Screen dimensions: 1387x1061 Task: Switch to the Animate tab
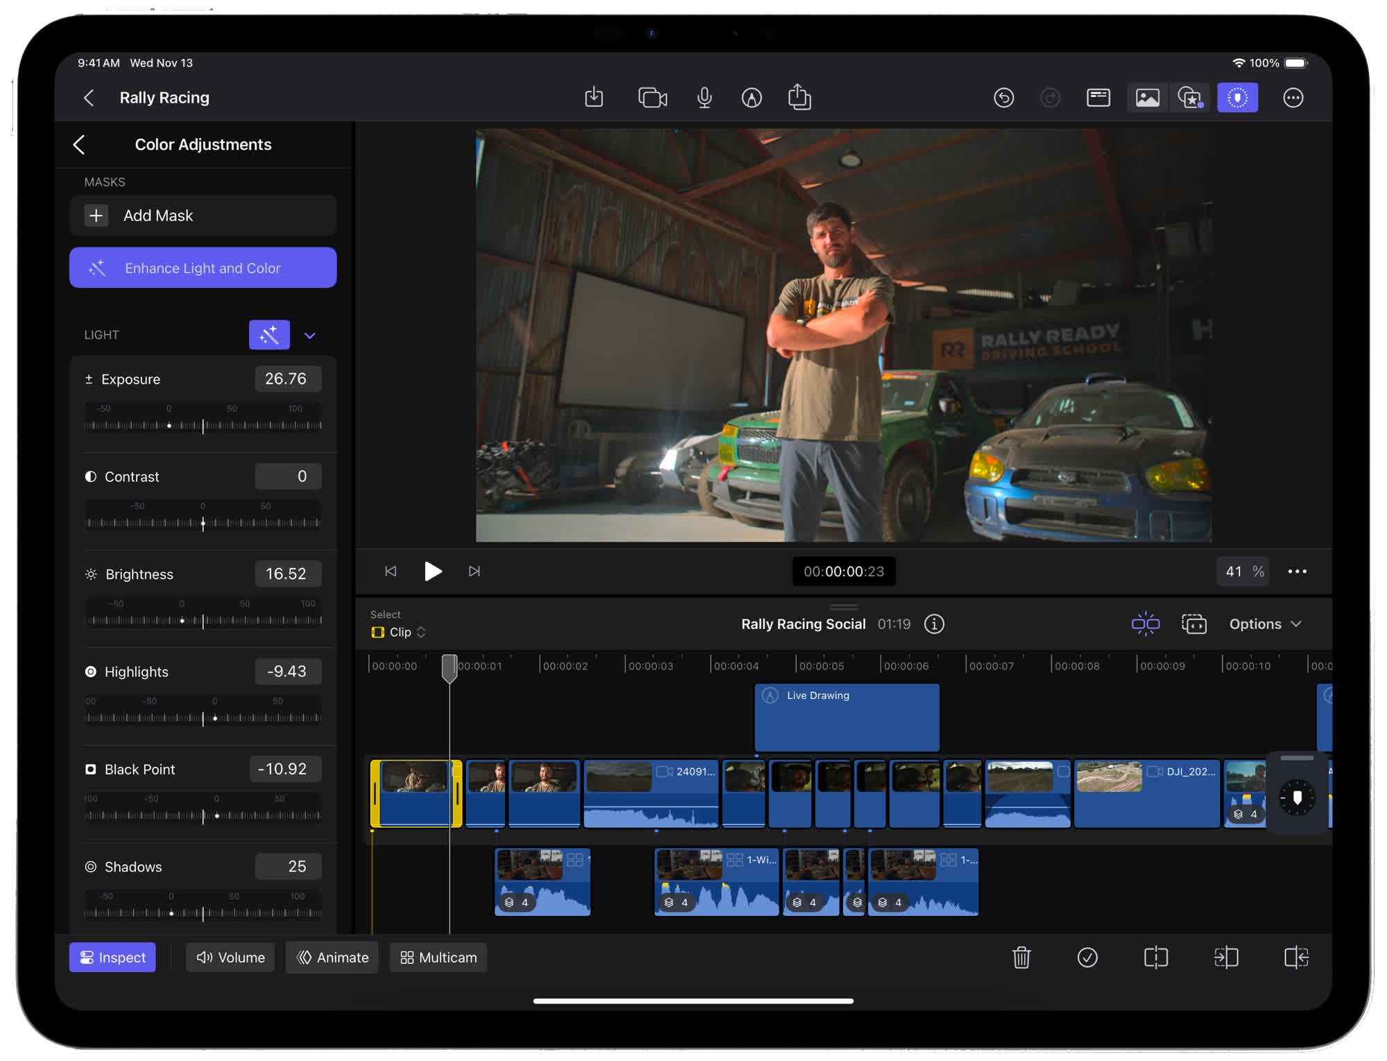[x=332, y=958]
